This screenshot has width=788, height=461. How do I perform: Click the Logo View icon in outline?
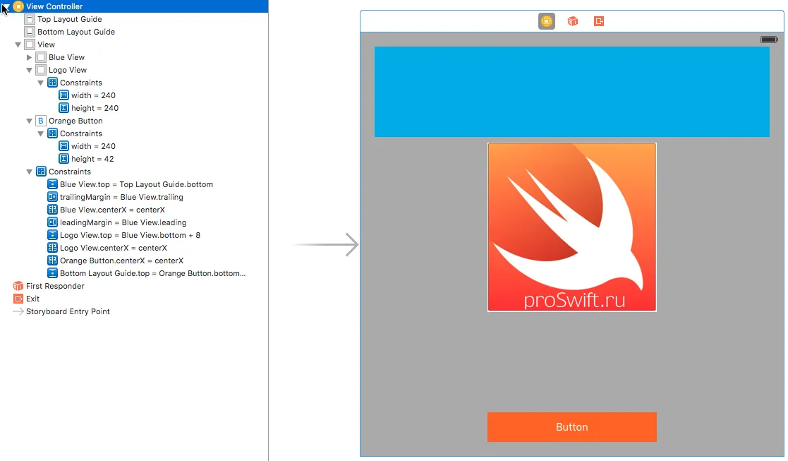(x=41, y=70)
